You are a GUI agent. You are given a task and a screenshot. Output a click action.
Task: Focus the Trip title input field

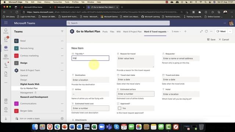coord(90,58)
